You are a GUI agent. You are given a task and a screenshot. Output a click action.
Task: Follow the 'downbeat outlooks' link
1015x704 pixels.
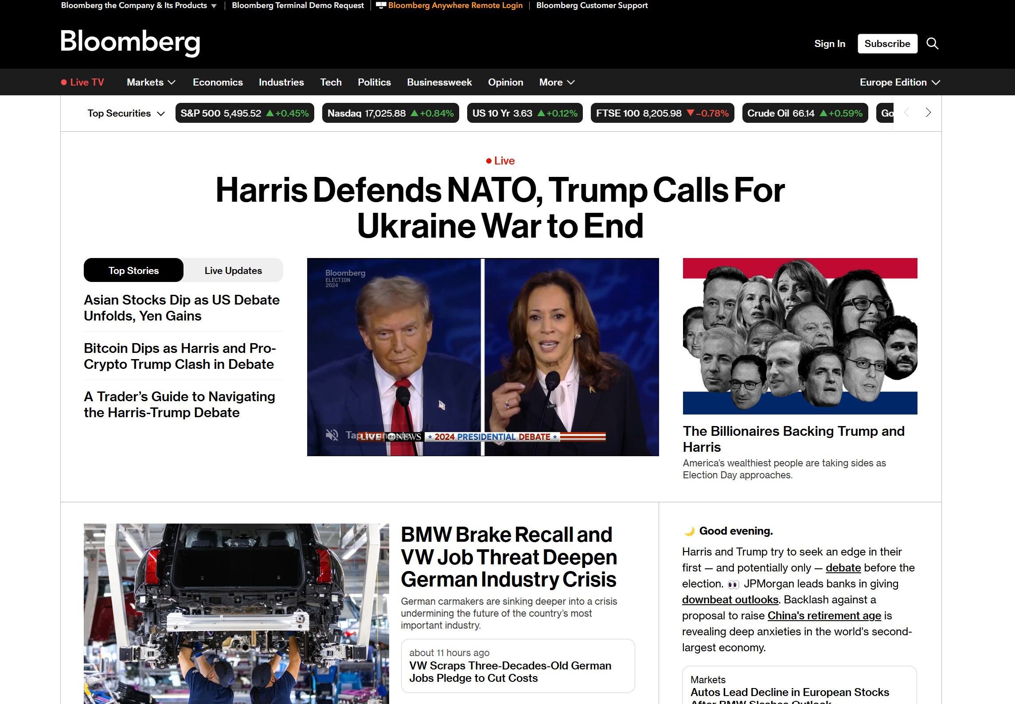click(730, 599)
